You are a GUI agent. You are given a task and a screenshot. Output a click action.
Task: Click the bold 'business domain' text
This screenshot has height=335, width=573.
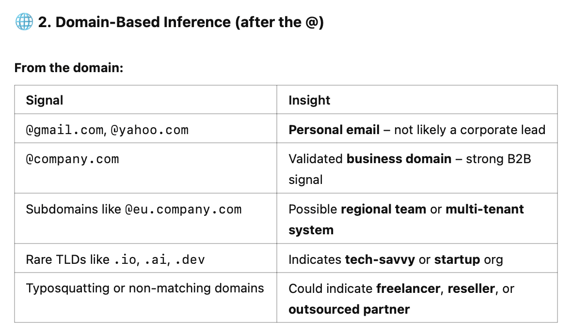pyautogui.click(x=398, y=159)
